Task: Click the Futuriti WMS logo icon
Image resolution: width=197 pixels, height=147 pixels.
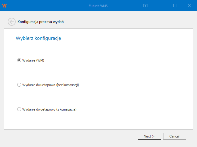Action: tap(4, 6)
